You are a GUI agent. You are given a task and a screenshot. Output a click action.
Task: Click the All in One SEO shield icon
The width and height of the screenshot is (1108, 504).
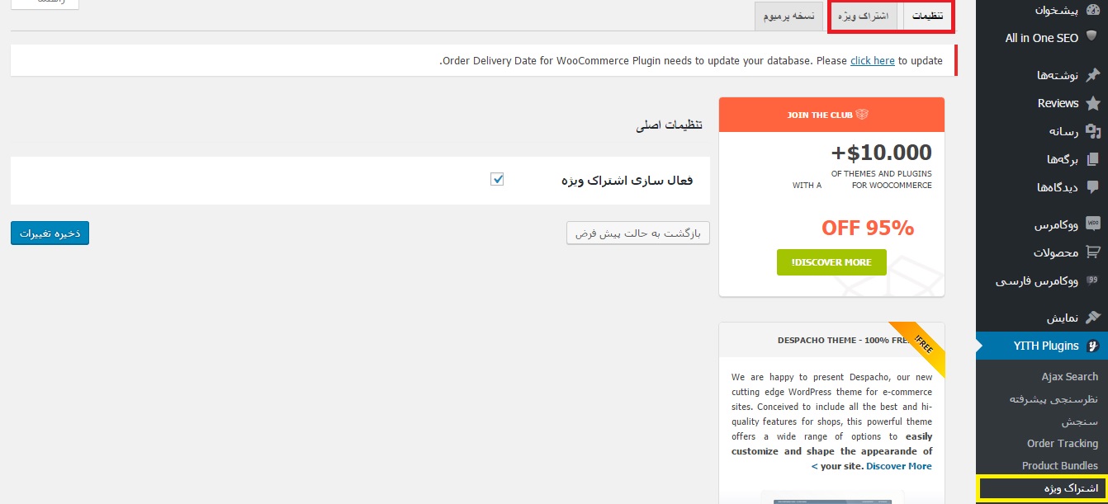tap(1092, 38)
